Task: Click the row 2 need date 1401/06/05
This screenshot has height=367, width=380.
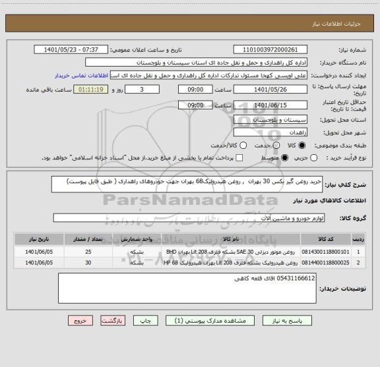Action: [39, 262]
